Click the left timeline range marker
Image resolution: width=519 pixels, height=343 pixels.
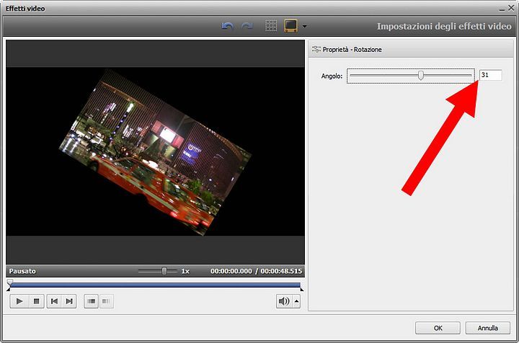[x=8, y=290]
